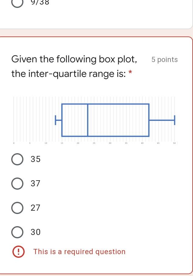Click the answer label text '30'
Image resolution: width=193 pixels, height=276 pixels.
pyautogui.click(x=36, y=232)
